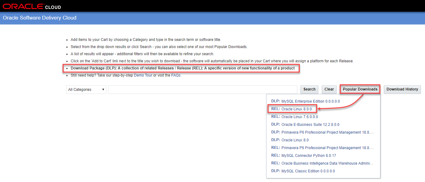Image resolution: width=425 pixels, height=182 pixels.
Task: Click the 'Add items to your Cart' instruction
Action: click(146, 40)
